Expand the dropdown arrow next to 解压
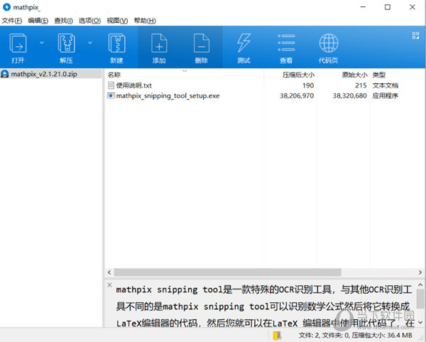Image resolution: width=426 pixels, height=342 pixels. [x=90, y=43]
